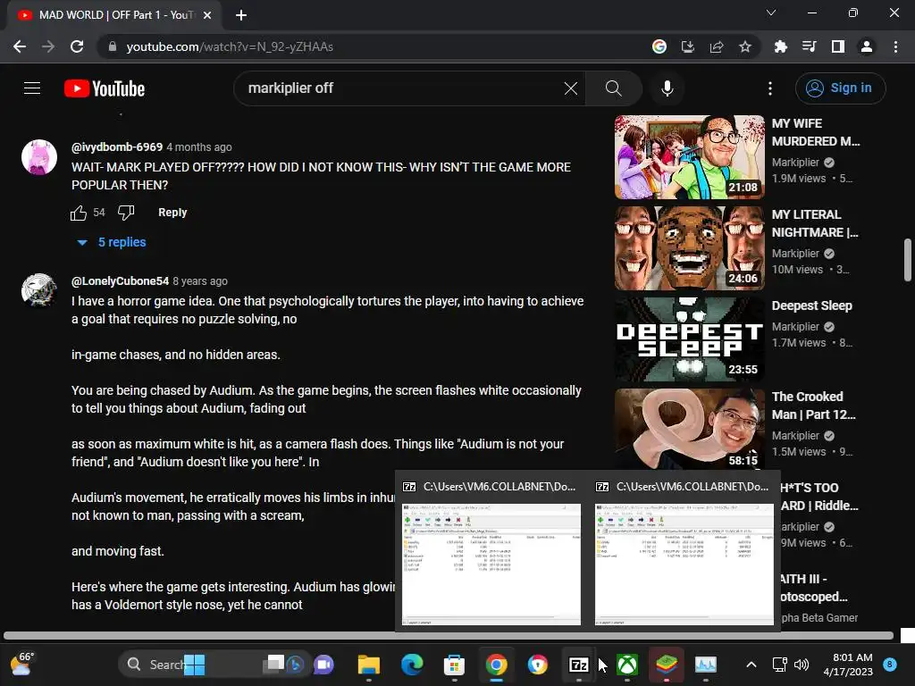
Task: Open File Explorer from the taskbar
Action: click(x=369, y=665)
